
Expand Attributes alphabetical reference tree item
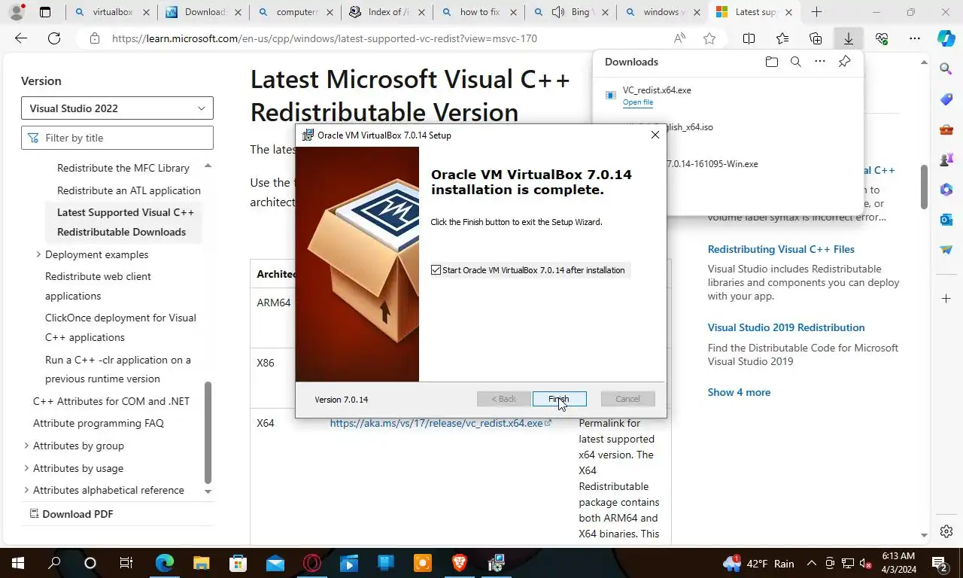click(26, 490)
